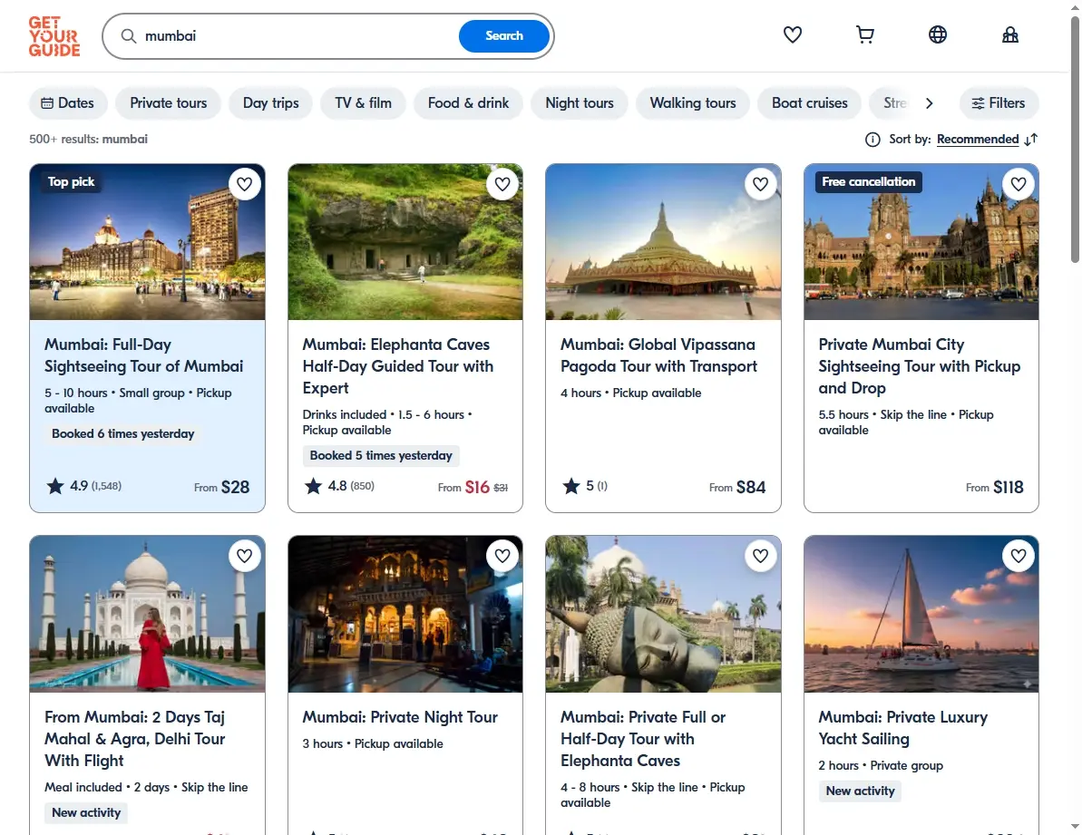Image resolution: width=1082 pixels, height=835 pixels.
Task: Click the info icon beside Sort by
Action: (872, 140)
